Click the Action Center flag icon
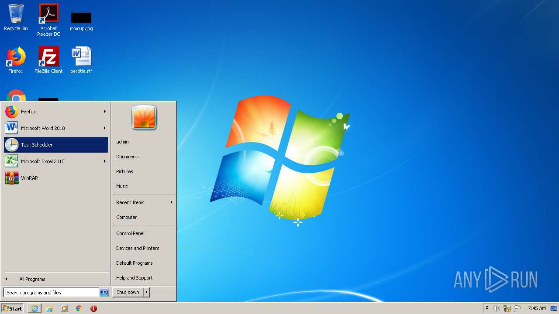This screenshot has width=559, height=314. [518, 308]
